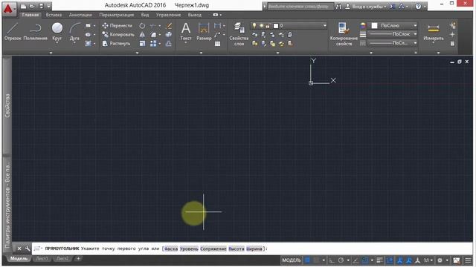Open the AutoCAD application menu logo
This screenshot has height=267, width=476.
(8, 8)
